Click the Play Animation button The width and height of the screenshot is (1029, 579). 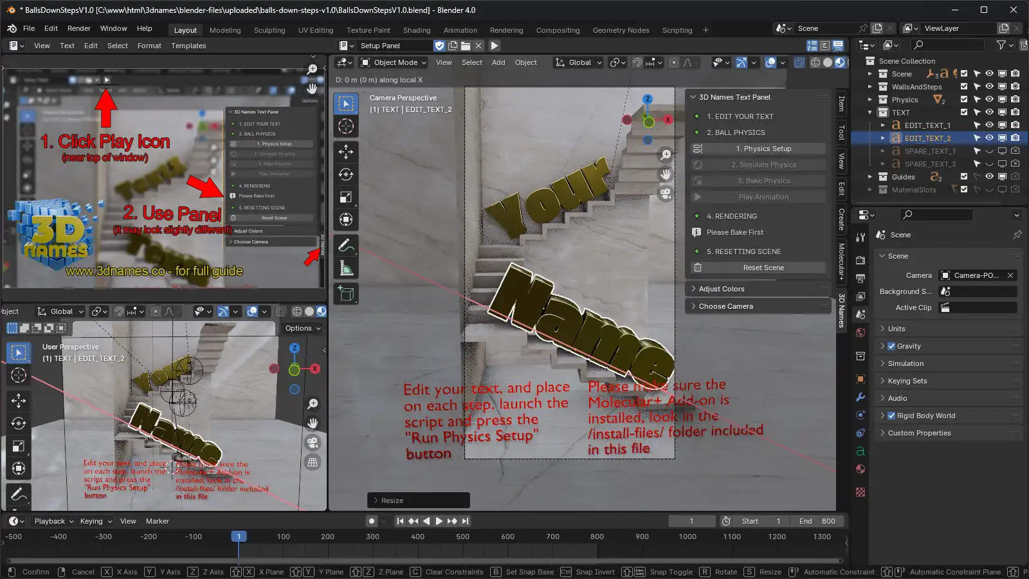(758, 197)
